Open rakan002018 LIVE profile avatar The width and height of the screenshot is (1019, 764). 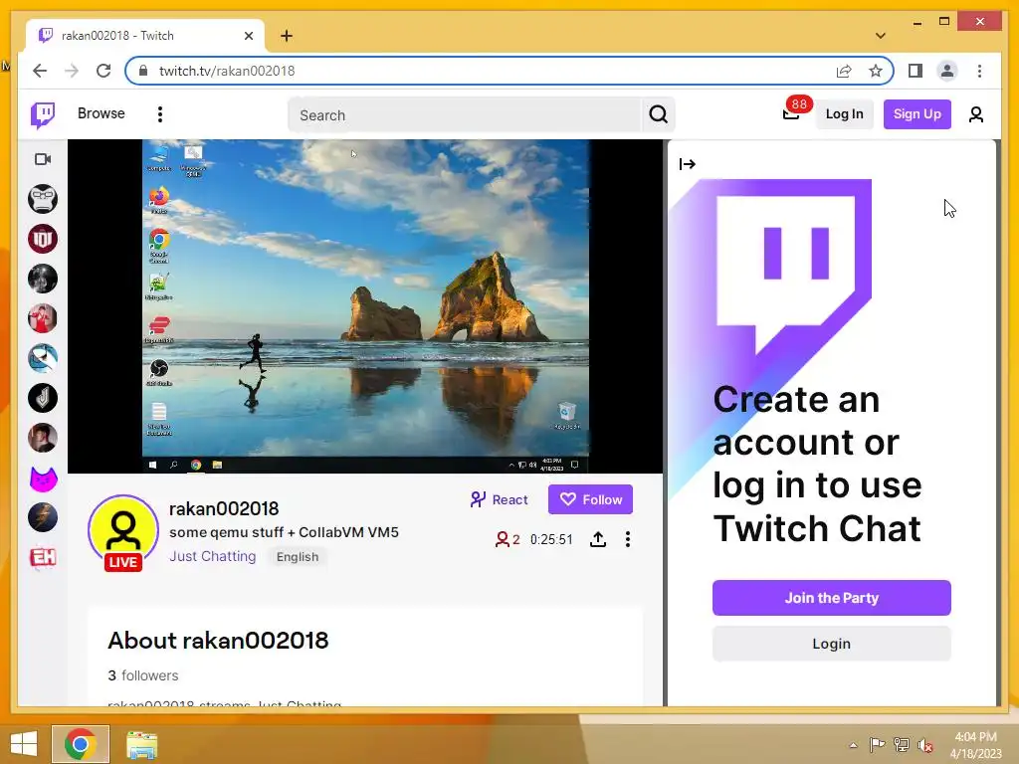[x=123, y=533]
